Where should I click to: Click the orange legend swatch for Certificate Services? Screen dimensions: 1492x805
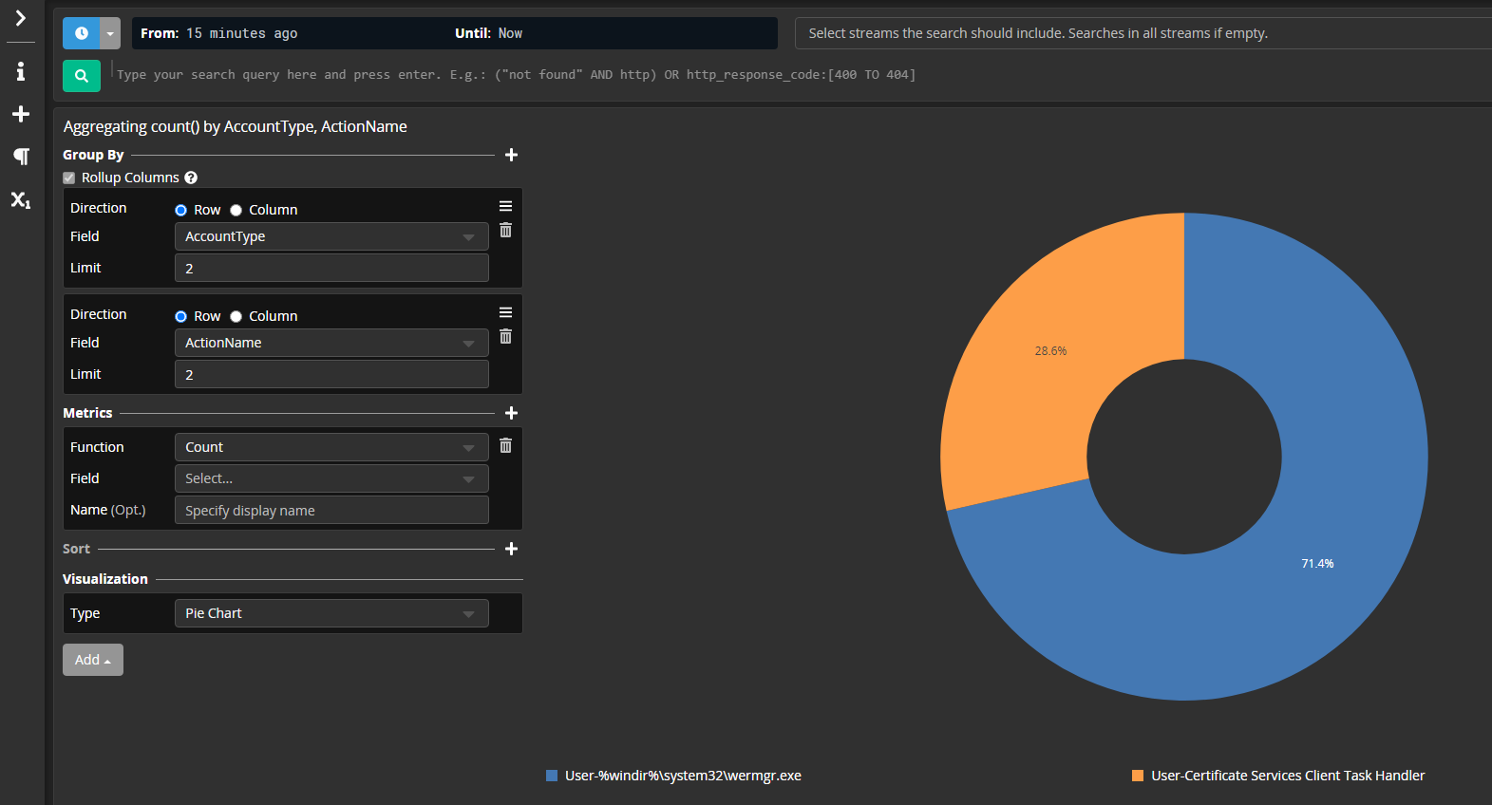point(1138,776)
